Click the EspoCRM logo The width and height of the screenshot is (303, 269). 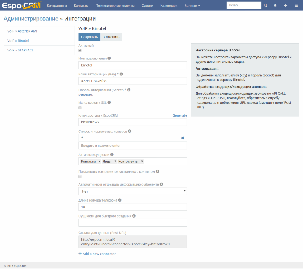[x=22, y=5]
